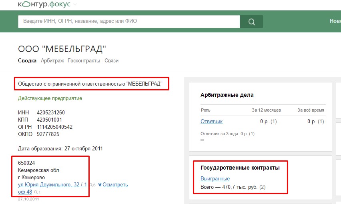Click the Кемеровская обл text
Image resolution: width=341 pixels, height=204 pixels.
[x=38, y=170]
